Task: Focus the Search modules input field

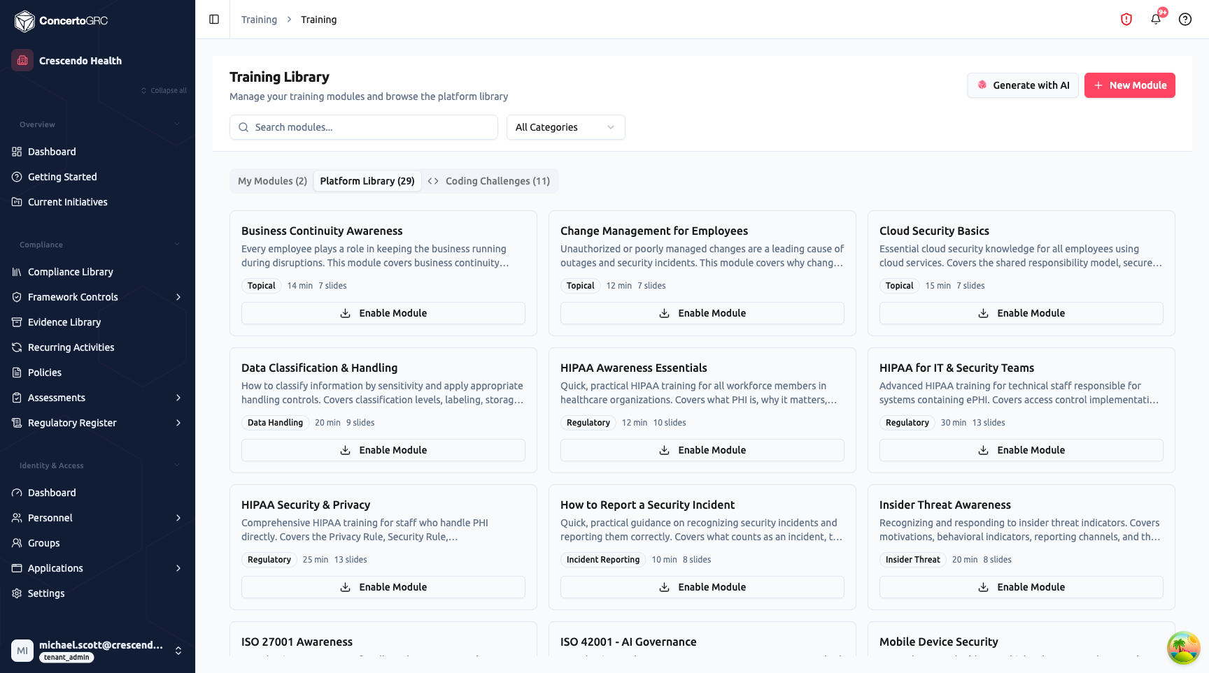Action: [364, 127]
